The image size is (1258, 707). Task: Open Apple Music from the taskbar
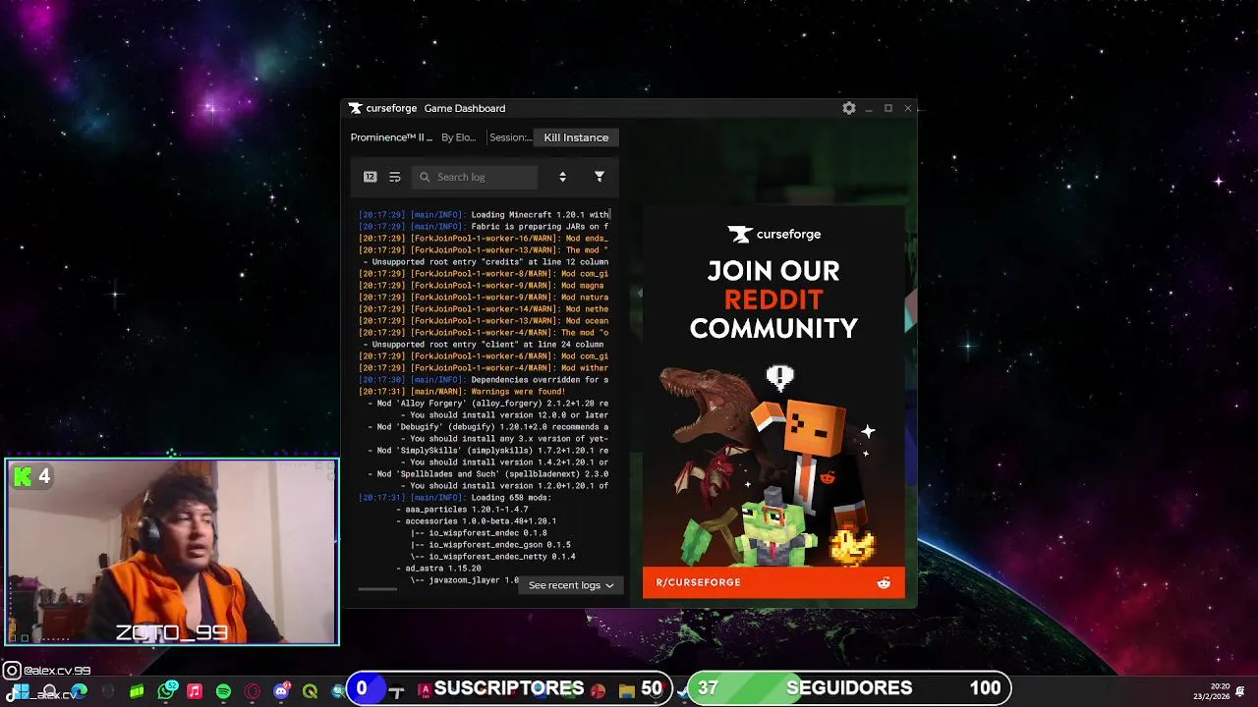(195, 691)
